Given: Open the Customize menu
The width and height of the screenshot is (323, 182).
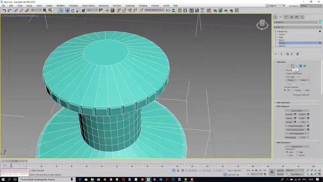Looking at the screenshot, I should 130,6.
